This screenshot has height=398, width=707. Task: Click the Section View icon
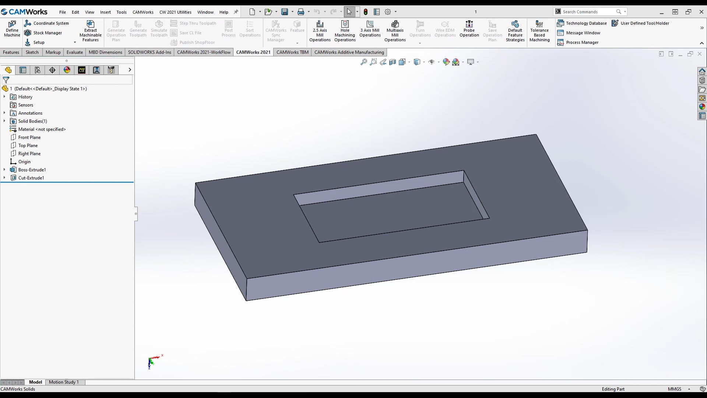[393, 62]
